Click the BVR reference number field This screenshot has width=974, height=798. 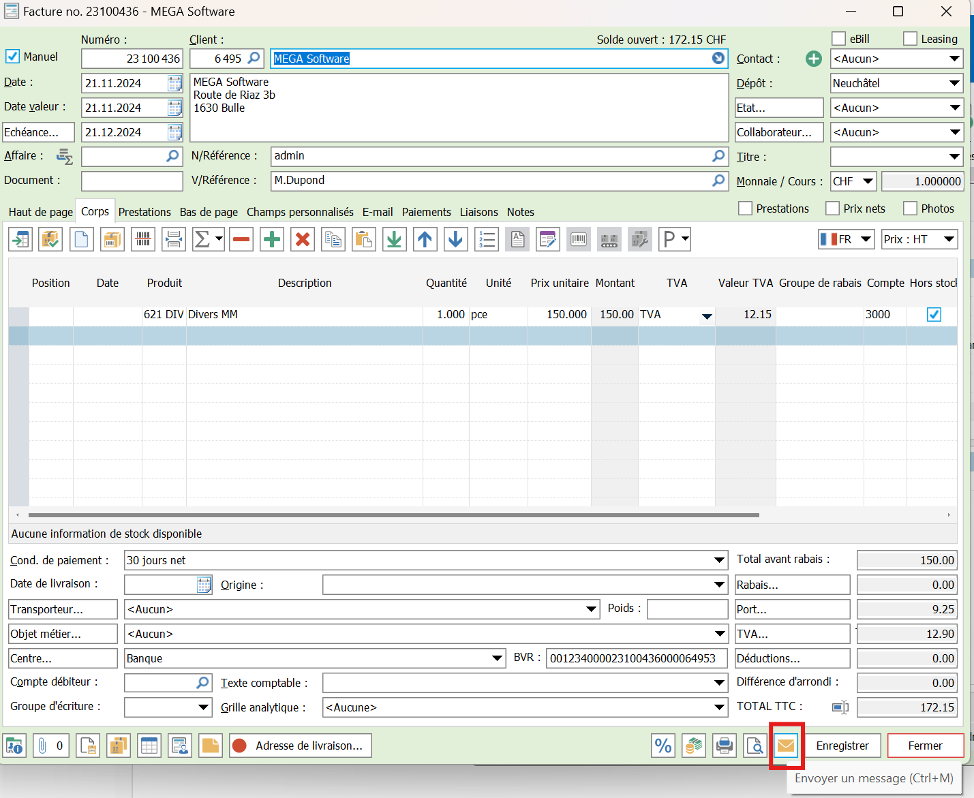click(637, 658)
